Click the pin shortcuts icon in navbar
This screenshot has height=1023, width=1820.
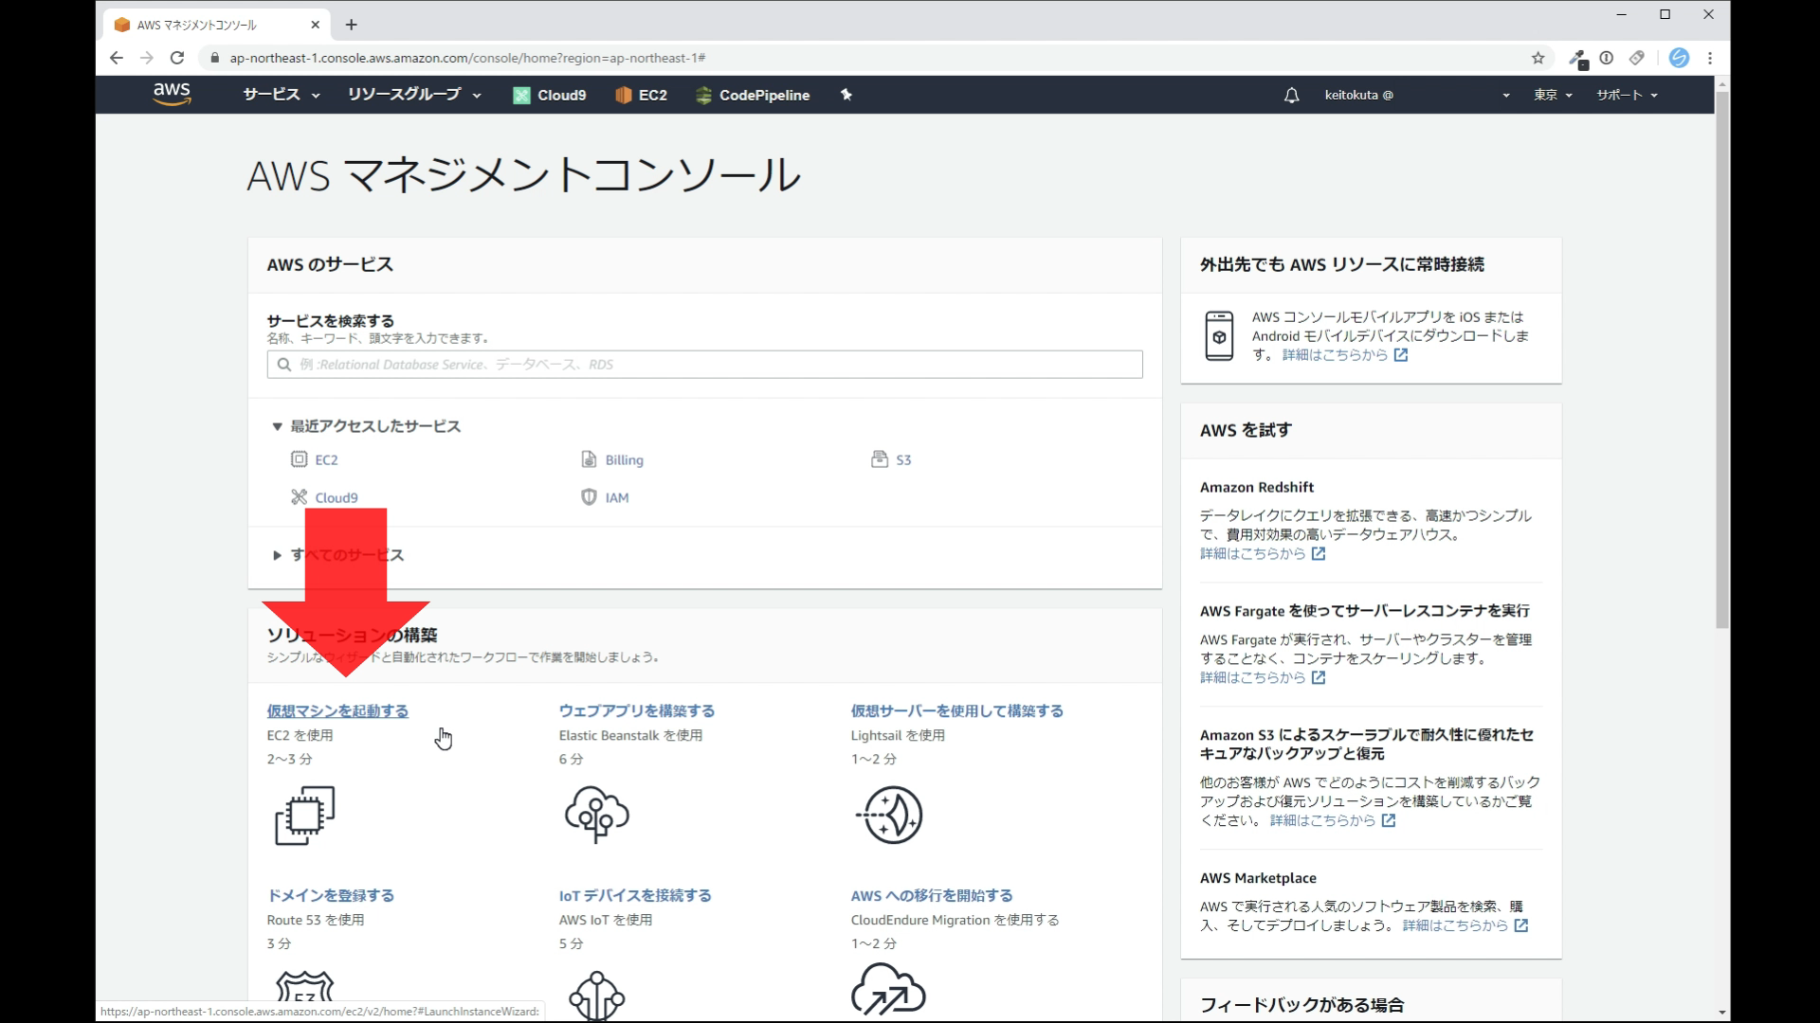click(846, 95)
